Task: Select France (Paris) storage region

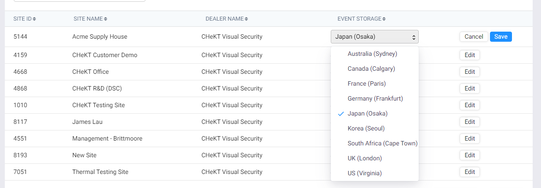Action: (x=366, y=83)
